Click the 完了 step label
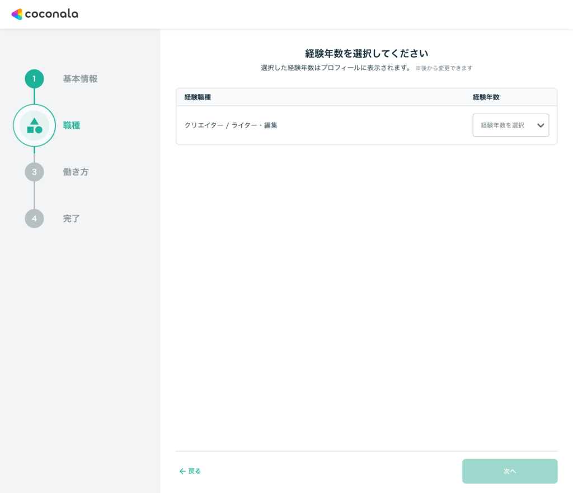Image resolution: width=573 pixels, height=493 pixels. tap(72, 218)
